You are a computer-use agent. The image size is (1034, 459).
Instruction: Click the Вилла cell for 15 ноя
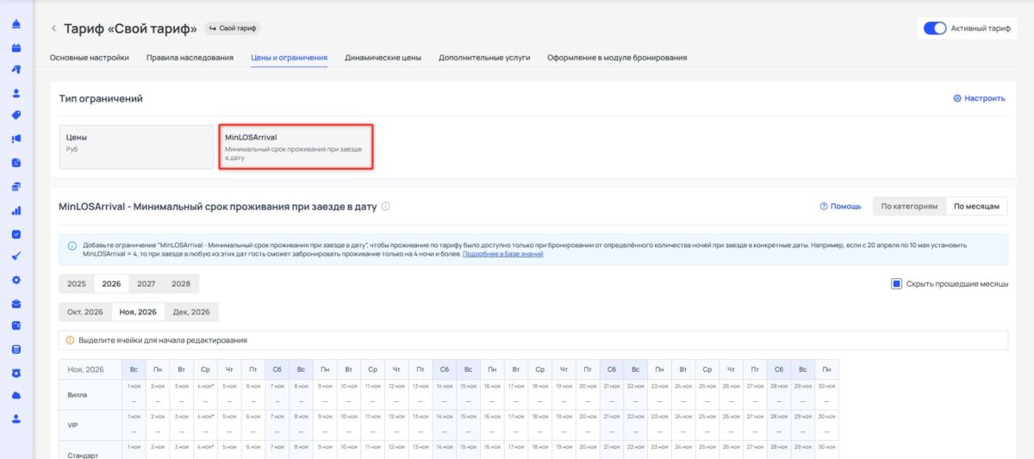[x=468, y=394]
